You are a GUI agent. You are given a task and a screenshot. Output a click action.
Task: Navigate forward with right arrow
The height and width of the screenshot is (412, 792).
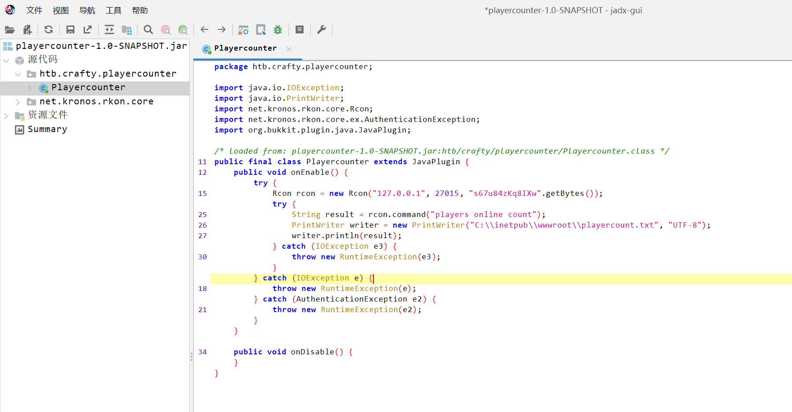tap(222, 29)
